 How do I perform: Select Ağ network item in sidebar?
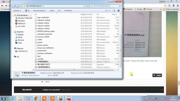pos(16,57)
